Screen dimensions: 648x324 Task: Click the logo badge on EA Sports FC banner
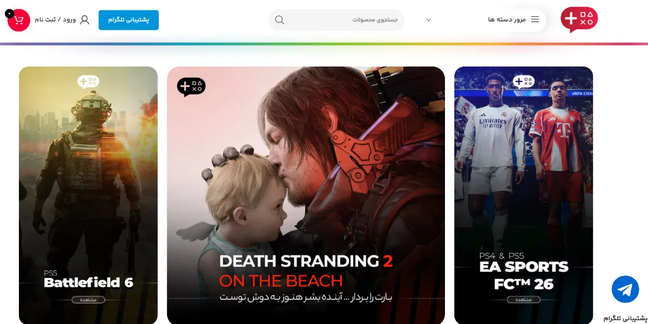click(x=523, y=82)
